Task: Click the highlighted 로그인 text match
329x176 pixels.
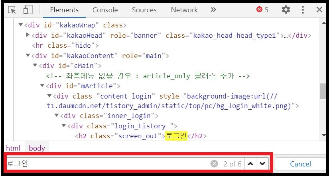Action: [176, 136]
